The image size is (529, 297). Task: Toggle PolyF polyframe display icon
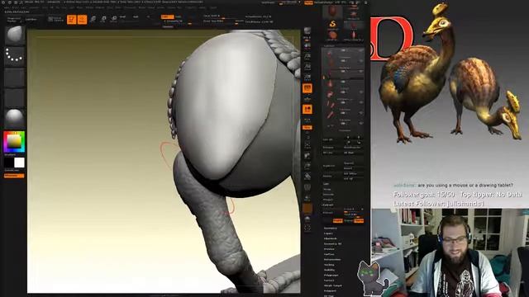[307, 187]
